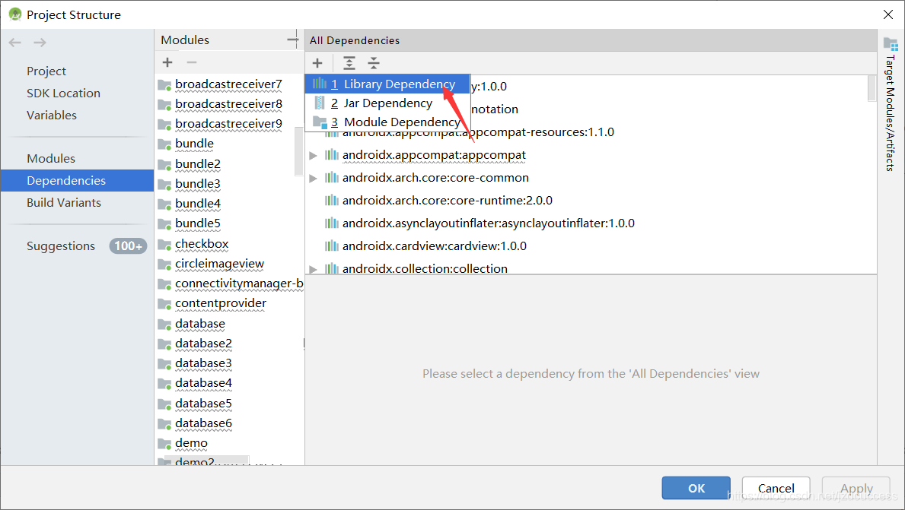Click the back navigation arrow
The width and height of the screenshot is (905, 510).
[x=15, y=43]
